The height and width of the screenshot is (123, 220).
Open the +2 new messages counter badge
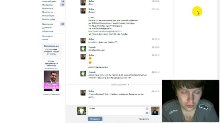click(63, 1)
